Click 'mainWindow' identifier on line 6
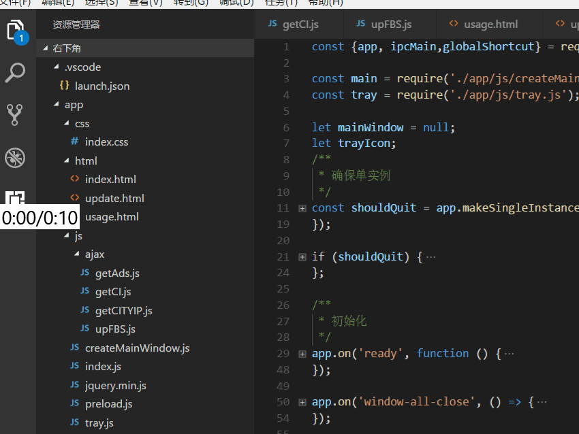This screenshot has height=434, width=579. point(371,127)
